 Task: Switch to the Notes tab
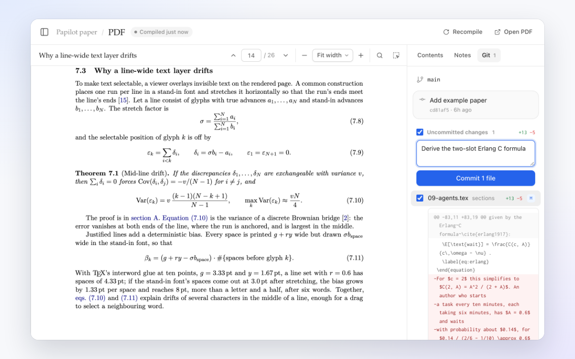pos(462,56)
